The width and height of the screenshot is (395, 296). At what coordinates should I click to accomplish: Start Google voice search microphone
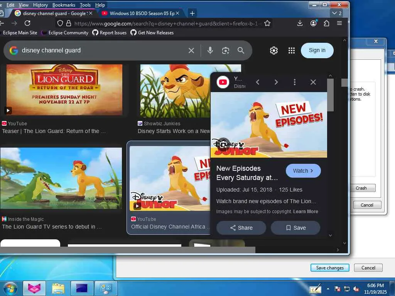click(x=210, y=50)
